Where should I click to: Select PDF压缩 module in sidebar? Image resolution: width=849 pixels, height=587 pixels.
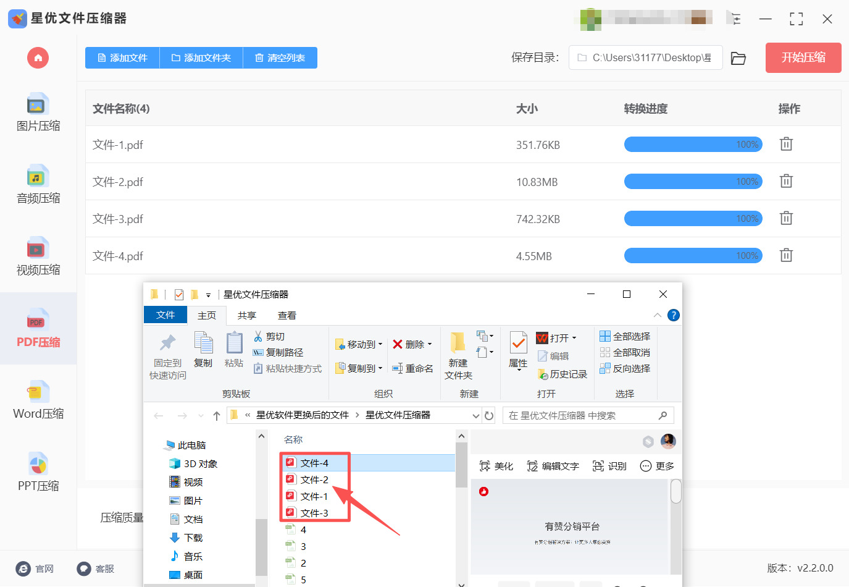click(38, 329)
